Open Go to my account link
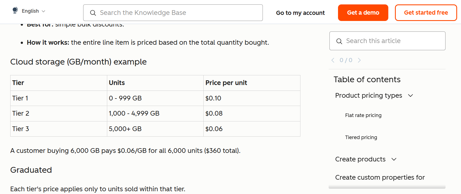Viewport: 461px width, 194px height. (300, 13)
